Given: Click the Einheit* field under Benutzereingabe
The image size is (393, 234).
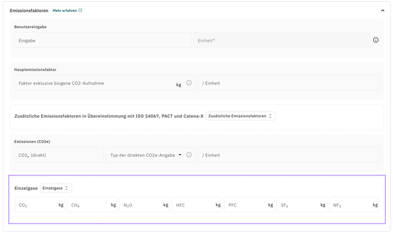Looking at the screenshot, I should [x=282, y=40].
